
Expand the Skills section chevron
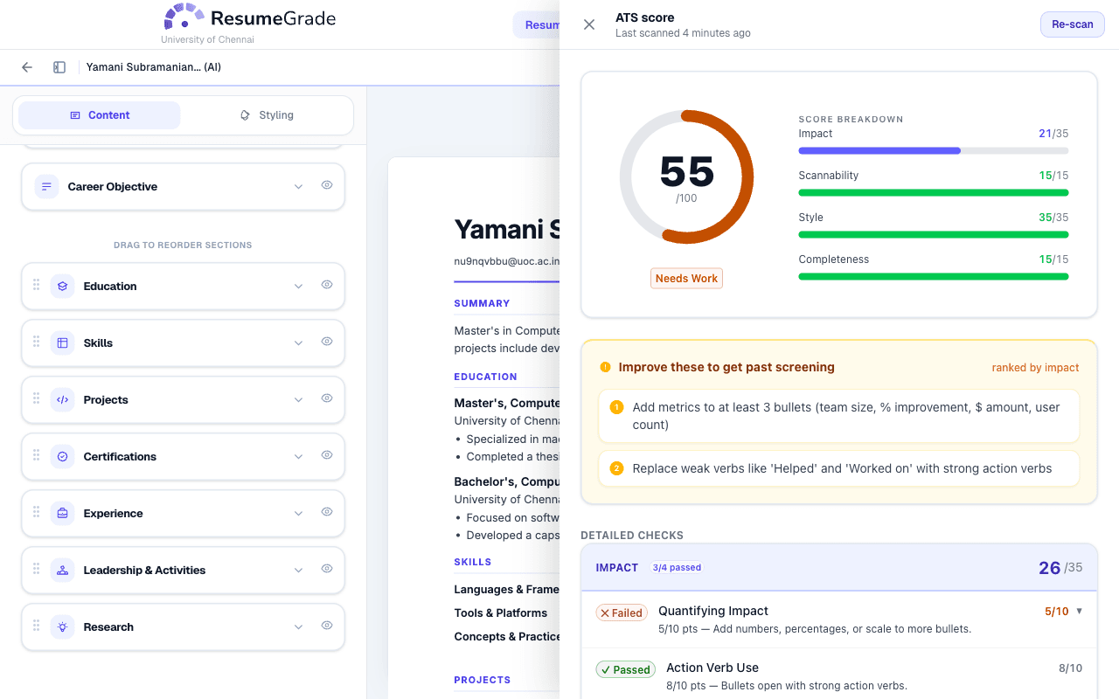pyautogui.click(x=298, y=343)
